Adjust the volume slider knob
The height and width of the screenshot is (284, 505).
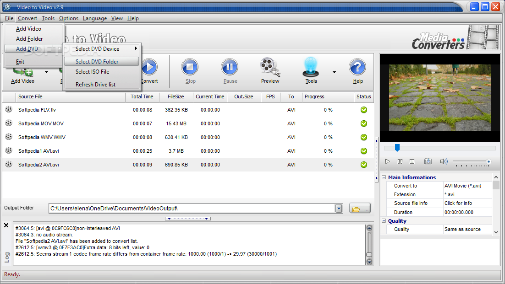coord(489,161)
